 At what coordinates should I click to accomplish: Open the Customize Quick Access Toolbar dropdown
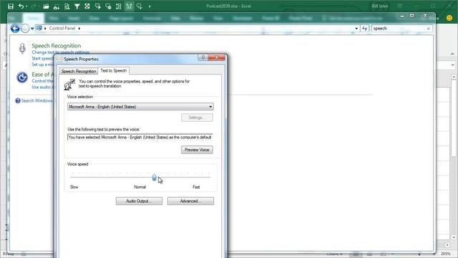click(150, 6)
